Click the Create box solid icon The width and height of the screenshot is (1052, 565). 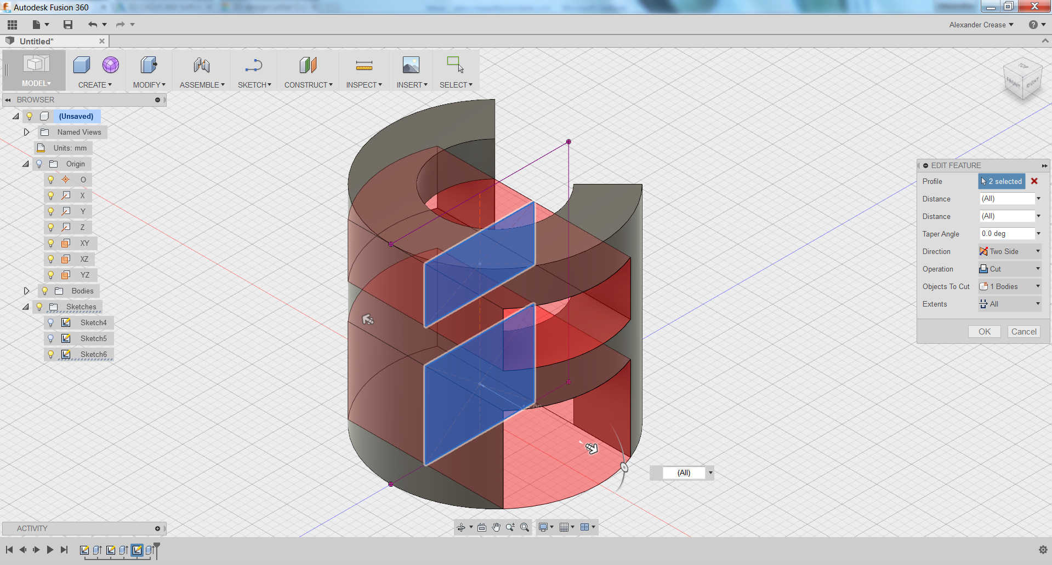pos(82,65)
